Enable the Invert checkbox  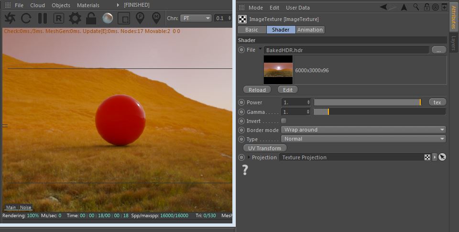point(284,121)
